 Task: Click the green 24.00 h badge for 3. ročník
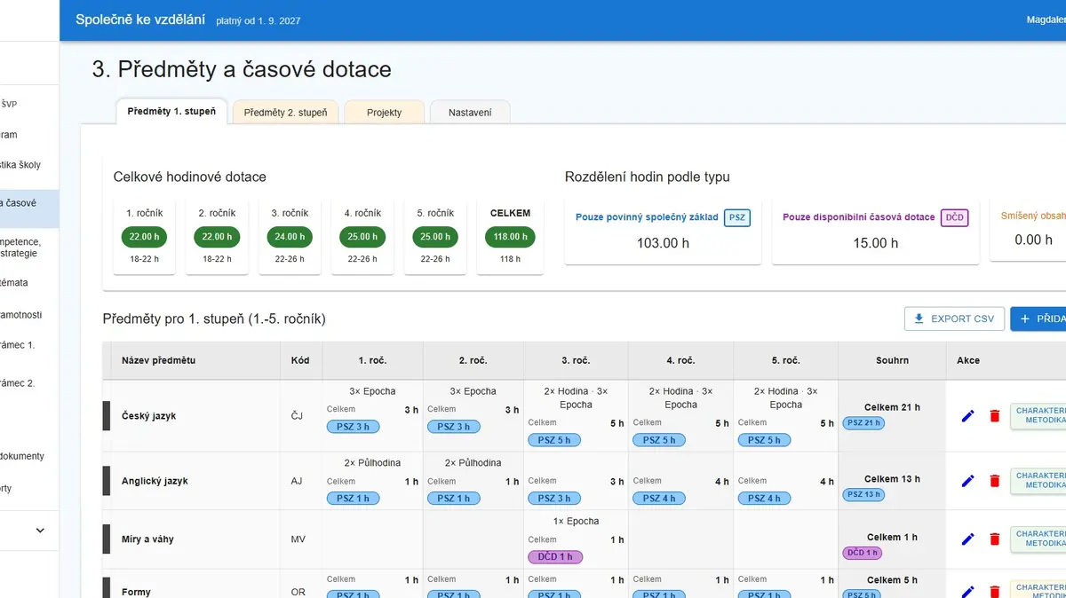click(290, 237)
